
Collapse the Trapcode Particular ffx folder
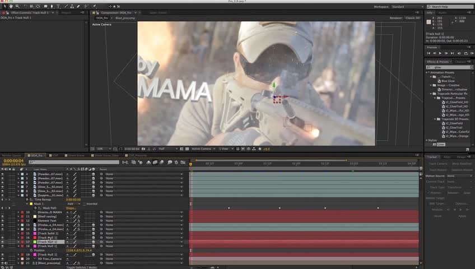point(431,94)
